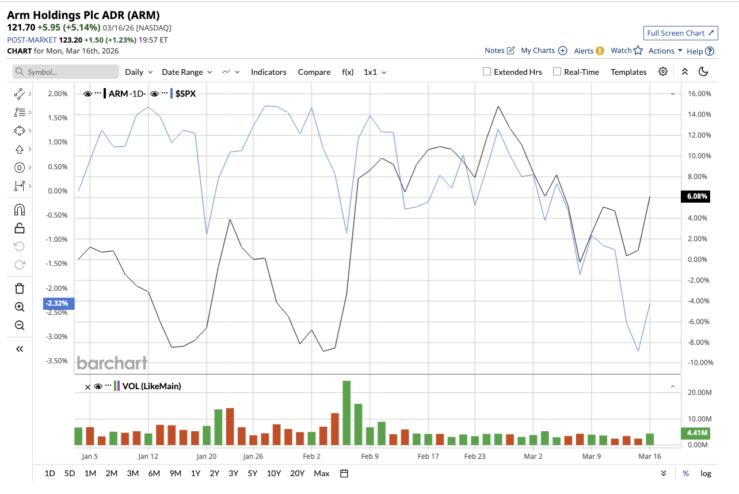Image resolution: width=739 pixels, height=494 pixels.
Task: Zoom out of the chart
Action: (20, 325)
